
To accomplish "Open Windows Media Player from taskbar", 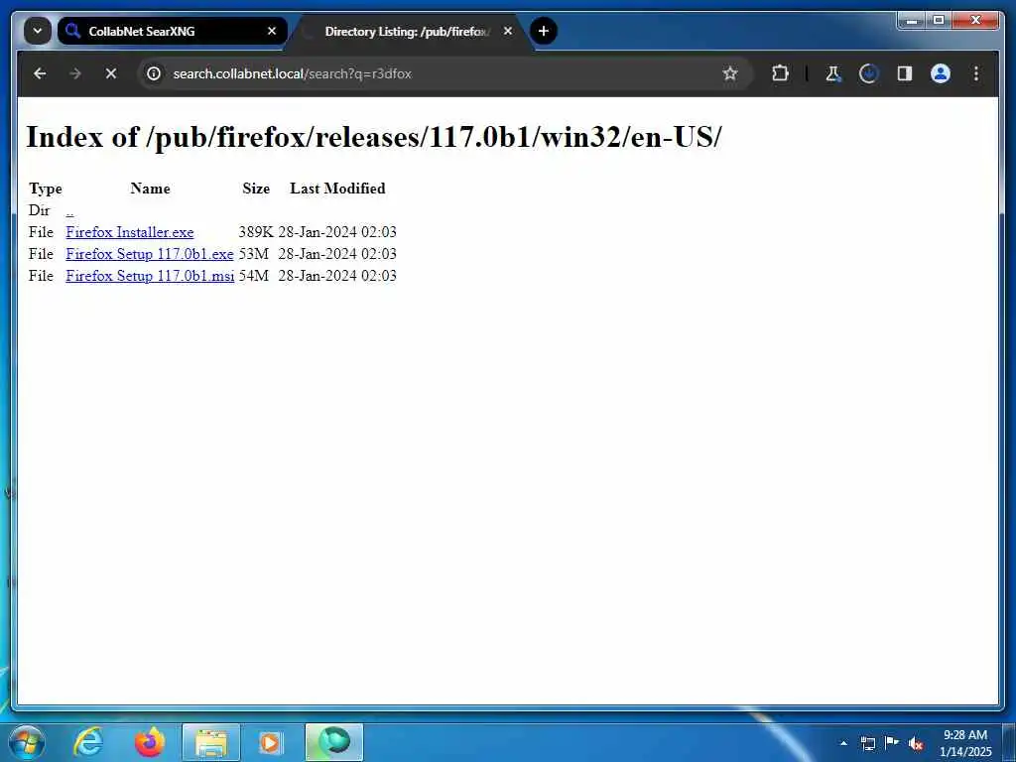I will pyautogui.click(x=270, y=742).
